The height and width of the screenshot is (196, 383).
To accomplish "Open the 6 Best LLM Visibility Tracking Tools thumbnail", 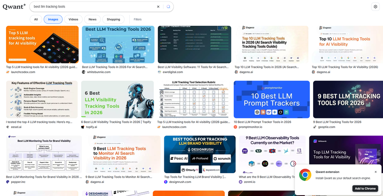I will coord(117,99).
